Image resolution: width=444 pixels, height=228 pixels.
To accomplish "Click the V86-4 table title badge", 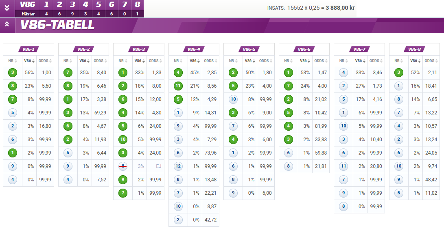I will [194, 49].
